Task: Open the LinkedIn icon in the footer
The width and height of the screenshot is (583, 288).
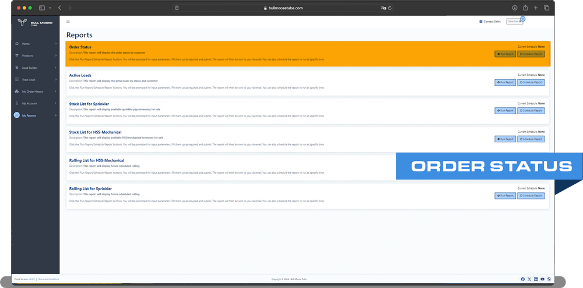Action: (536, 279)
